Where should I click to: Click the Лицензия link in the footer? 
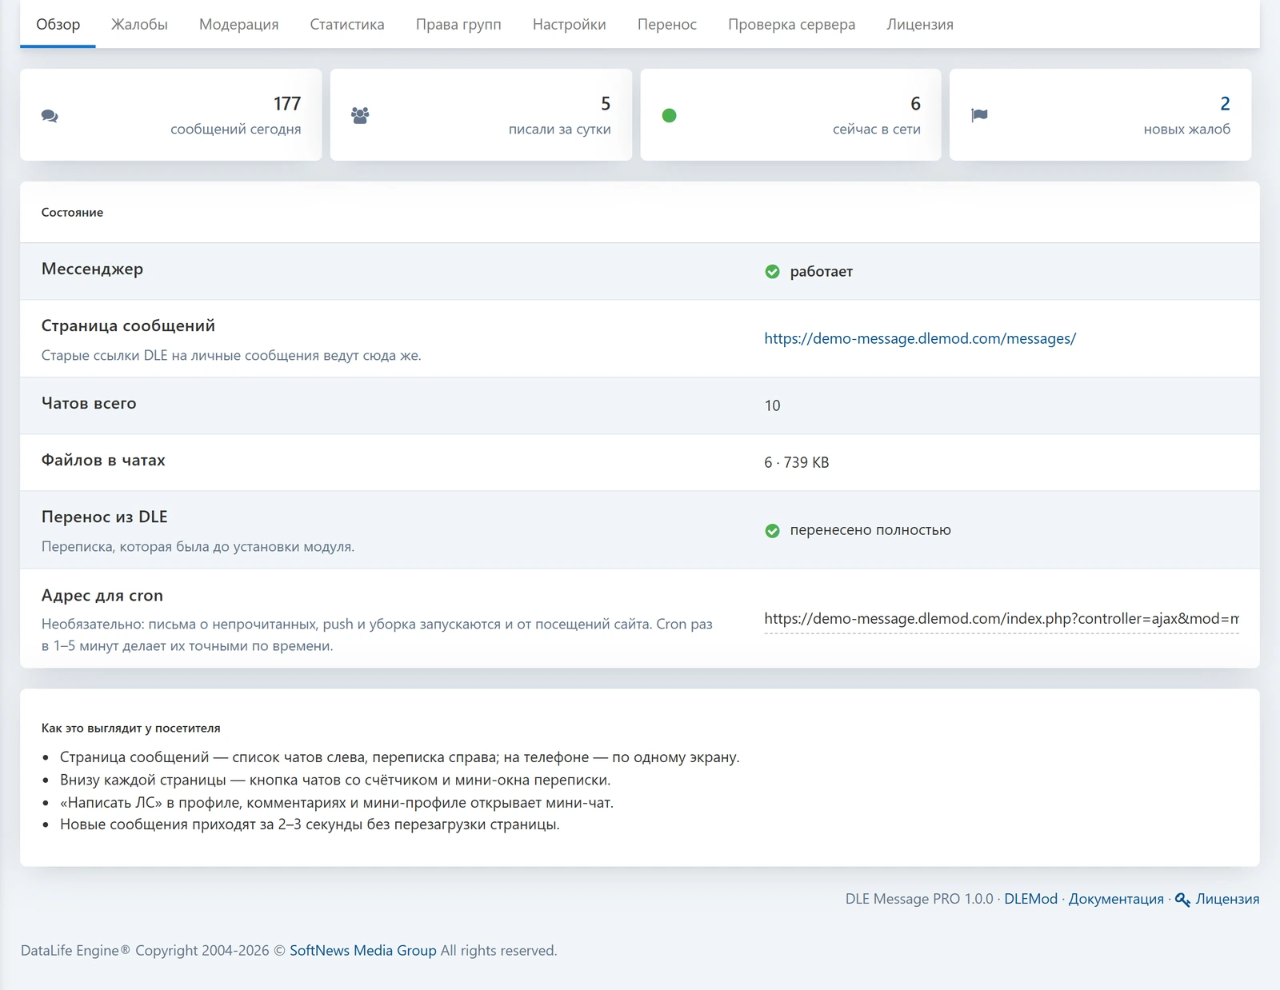(1227, 899)
